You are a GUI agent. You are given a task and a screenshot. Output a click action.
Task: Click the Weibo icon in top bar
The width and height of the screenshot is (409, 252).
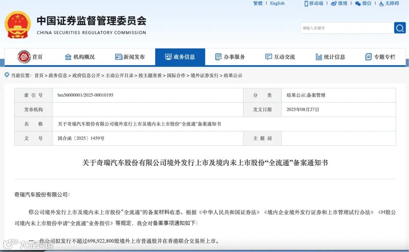tap(334, 3)
